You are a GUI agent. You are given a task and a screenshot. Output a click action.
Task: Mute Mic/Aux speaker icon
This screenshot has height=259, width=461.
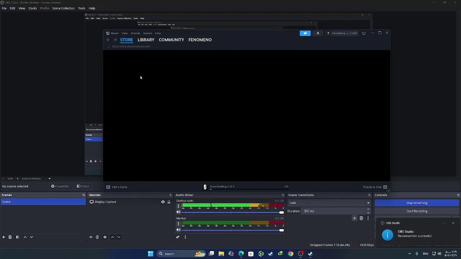point(178,230)
